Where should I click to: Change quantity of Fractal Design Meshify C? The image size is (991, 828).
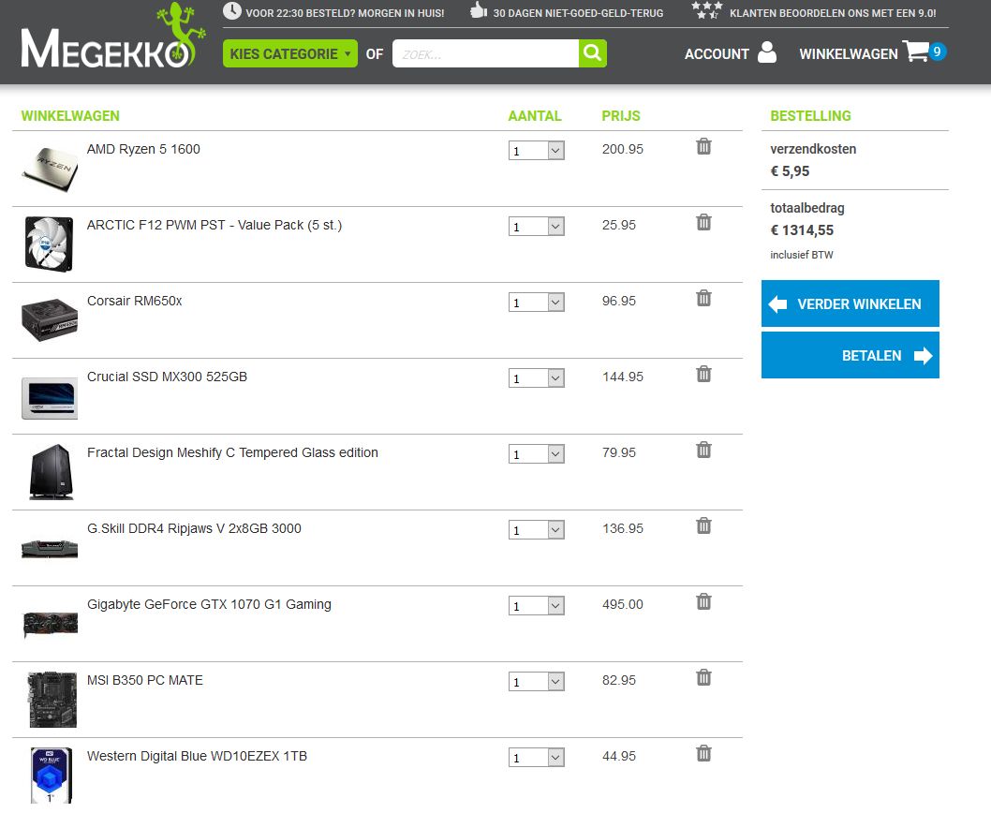pos(536,454)
